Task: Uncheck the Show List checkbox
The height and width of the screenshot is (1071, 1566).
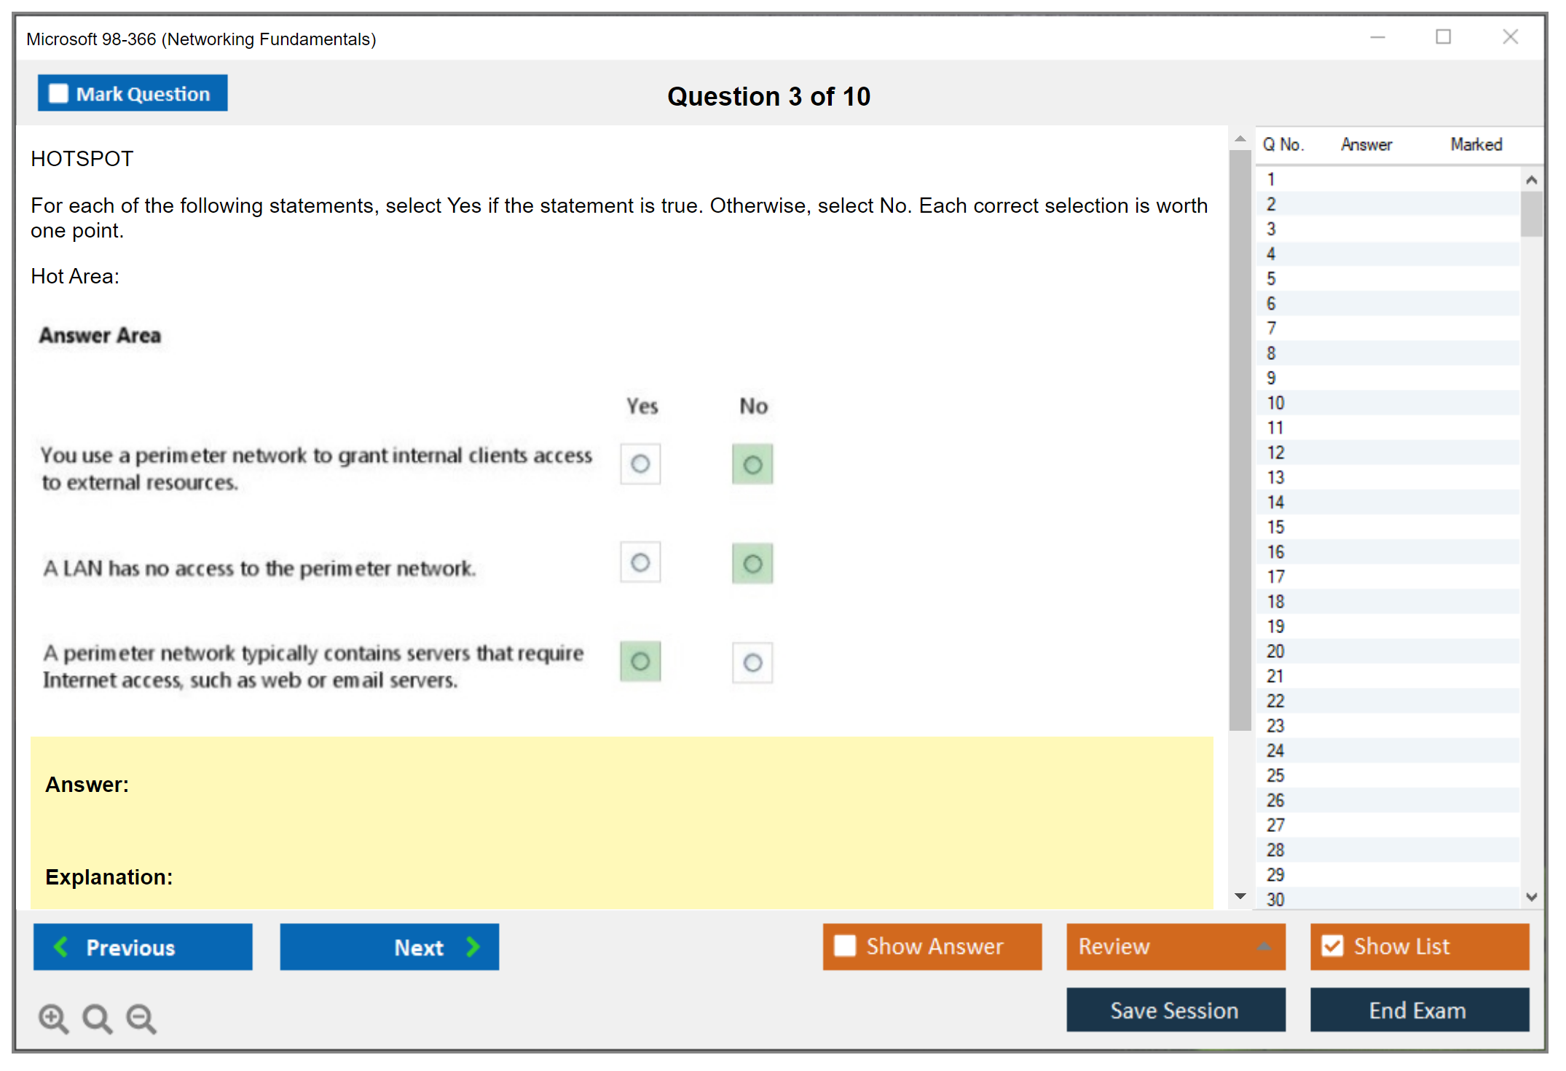Action: pyautogui.click(x=1332, y=946)
